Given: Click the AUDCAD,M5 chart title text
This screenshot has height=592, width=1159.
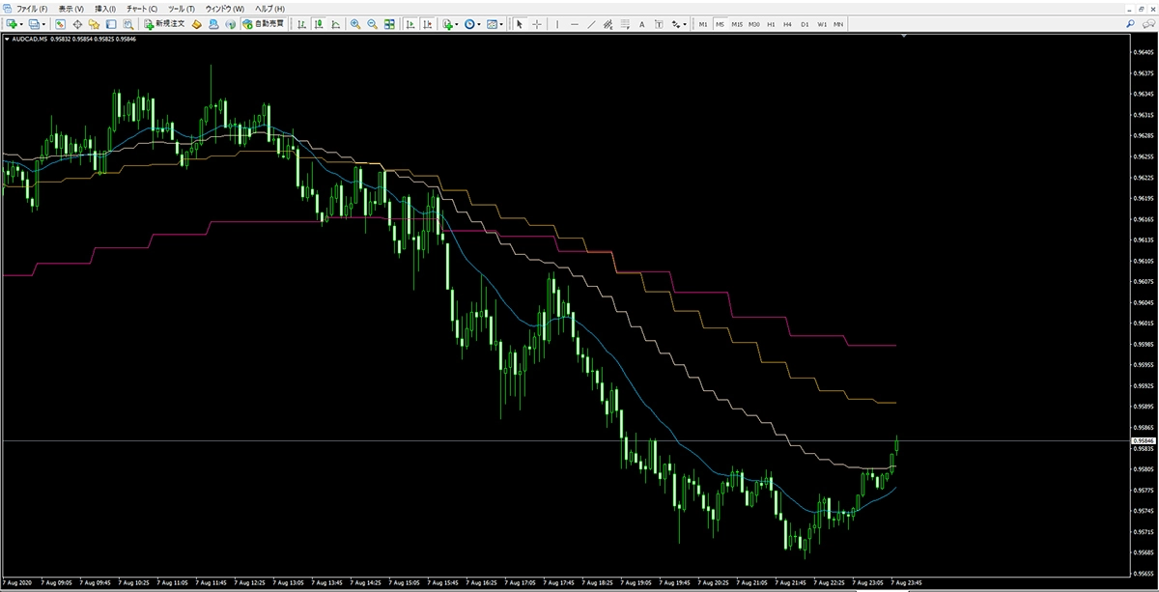Looking at the screenshot, I should [30, 40].
